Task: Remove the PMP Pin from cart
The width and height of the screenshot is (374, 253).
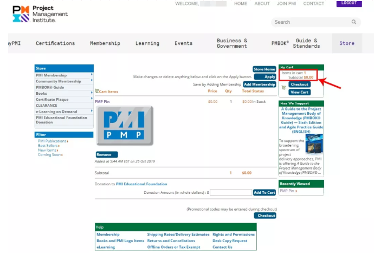Action: pyautogui.click(x=106, y=154)
